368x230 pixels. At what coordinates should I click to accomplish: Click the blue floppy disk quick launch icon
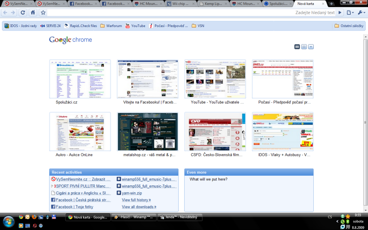[x=54, y=217]
